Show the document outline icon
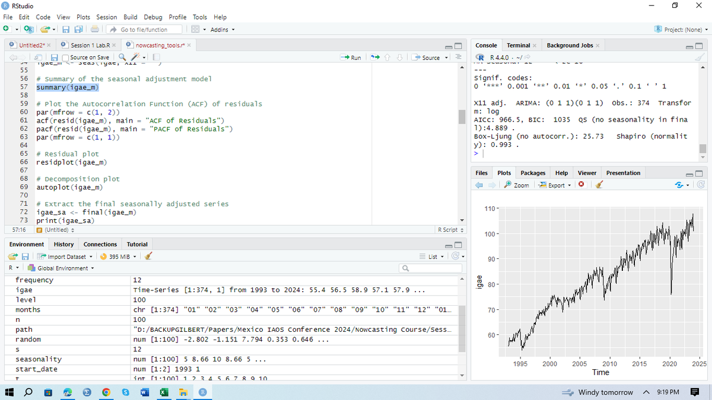 [x=458, y=57]
